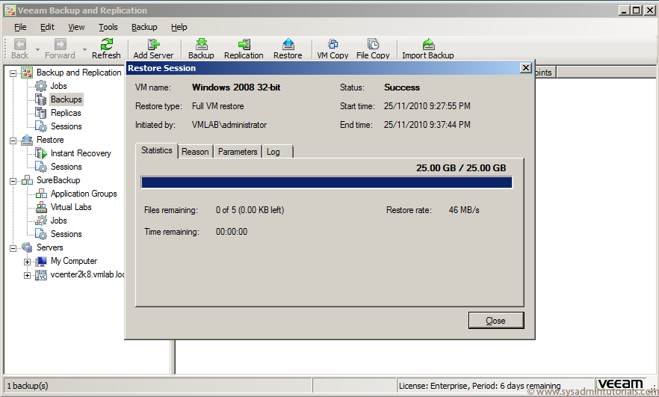The image size is (659, 397).
Task: Click the Jobs gear icon under Backup and Replication
Action: [41, 86]
